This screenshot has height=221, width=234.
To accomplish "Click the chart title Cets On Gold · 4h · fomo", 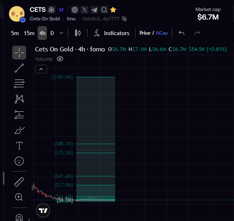I will pyautogui.click(x=70, y=49).
